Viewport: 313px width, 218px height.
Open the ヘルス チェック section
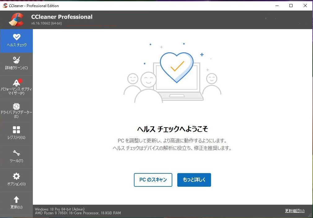click(16, 41)
